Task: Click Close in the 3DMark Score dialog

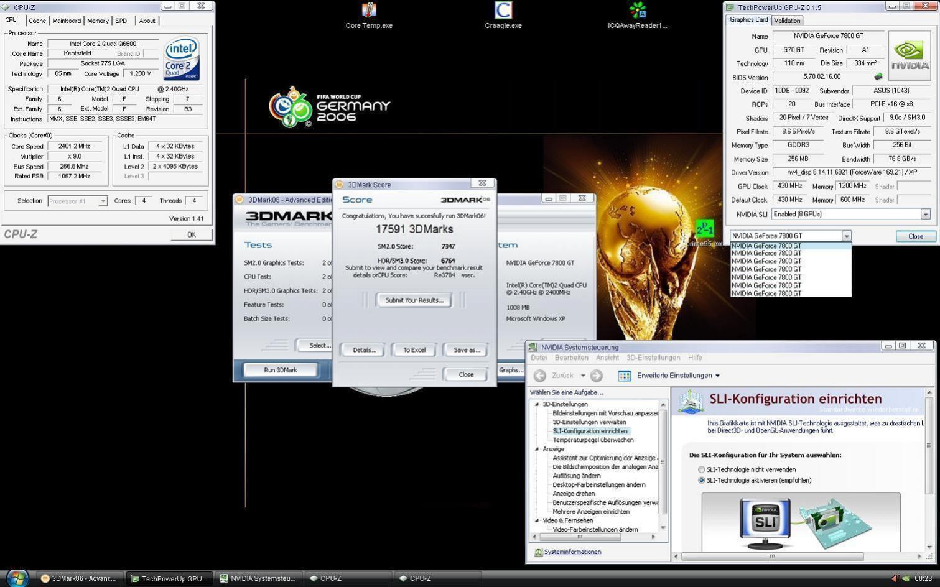Action: pos(466,375)
